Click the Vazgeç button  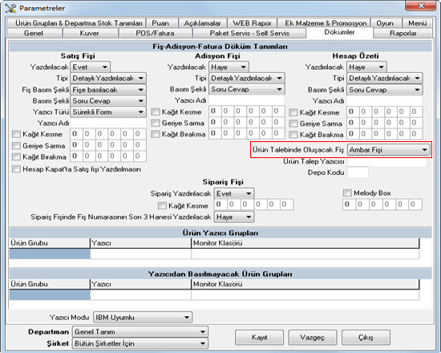click(x=313, y=337)
